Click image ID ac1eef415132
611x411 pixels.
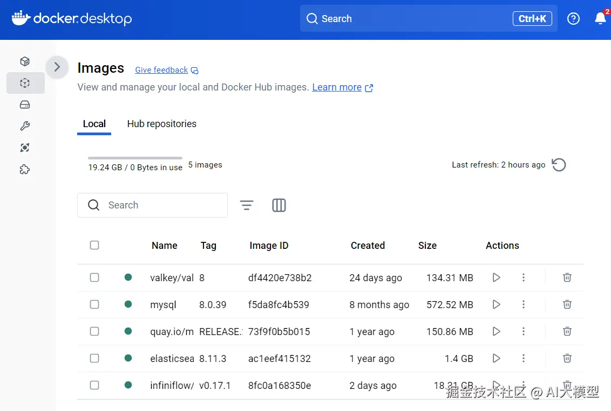coord(280,359)
